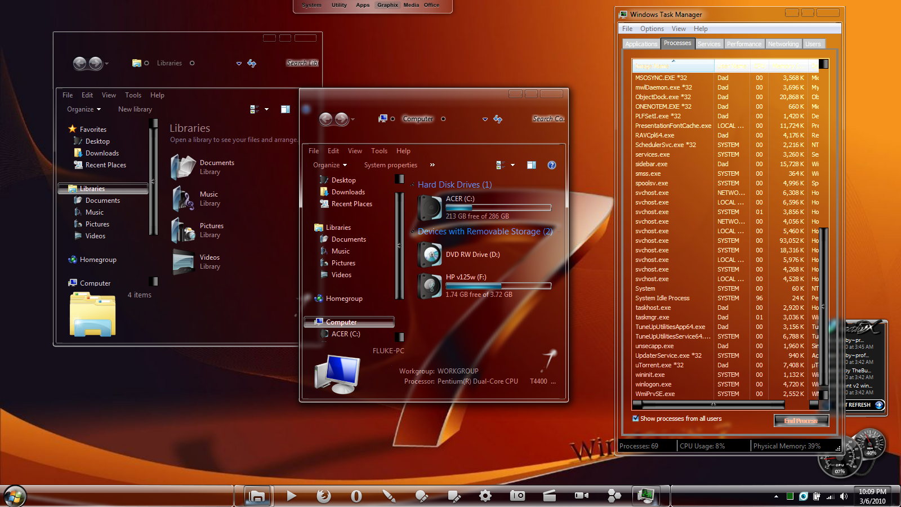Open Organize dropdown in Libraries window
This screenshot has height=507, width=901.
84,109
